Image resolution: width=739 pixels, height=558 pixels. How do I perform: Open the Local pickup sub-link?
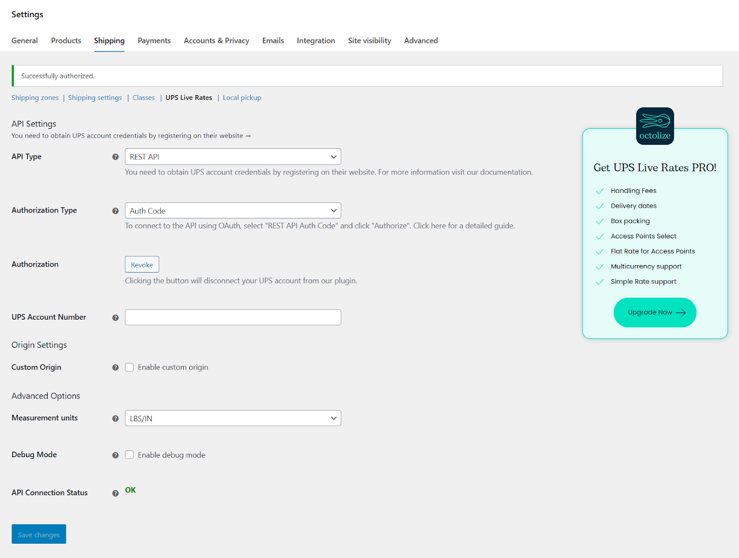pos(242,97)
